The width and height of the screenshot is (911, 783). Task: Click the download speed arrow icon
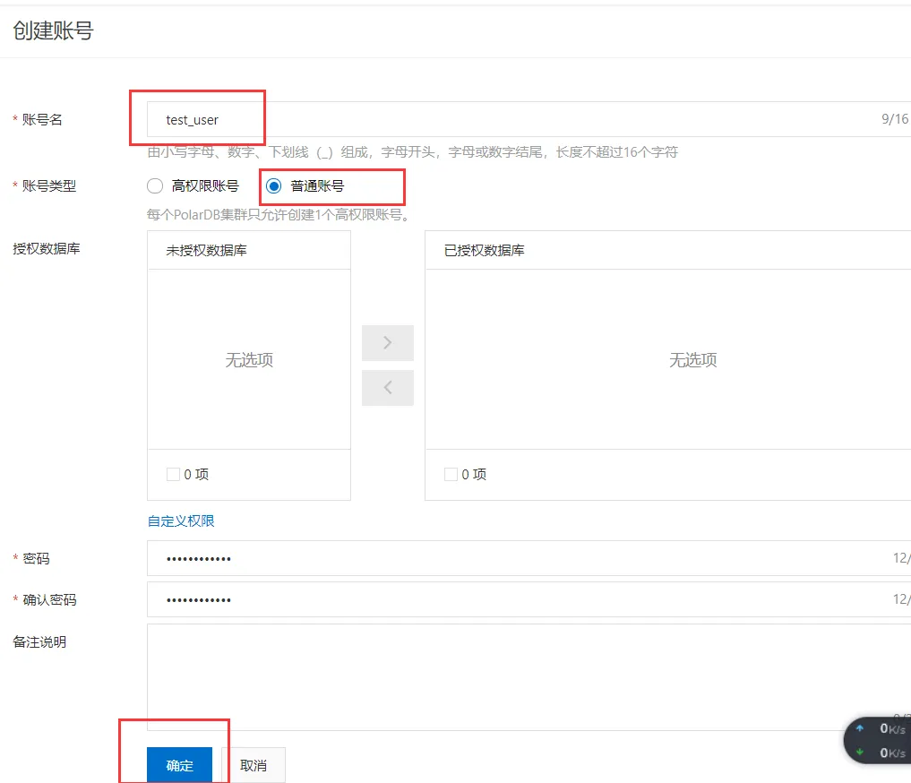(x=860, y=753)
